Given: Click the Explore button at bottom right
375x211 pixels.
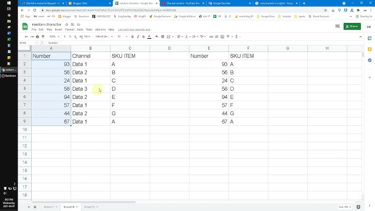Looking at the screenshot, I should tap(358, 207).
